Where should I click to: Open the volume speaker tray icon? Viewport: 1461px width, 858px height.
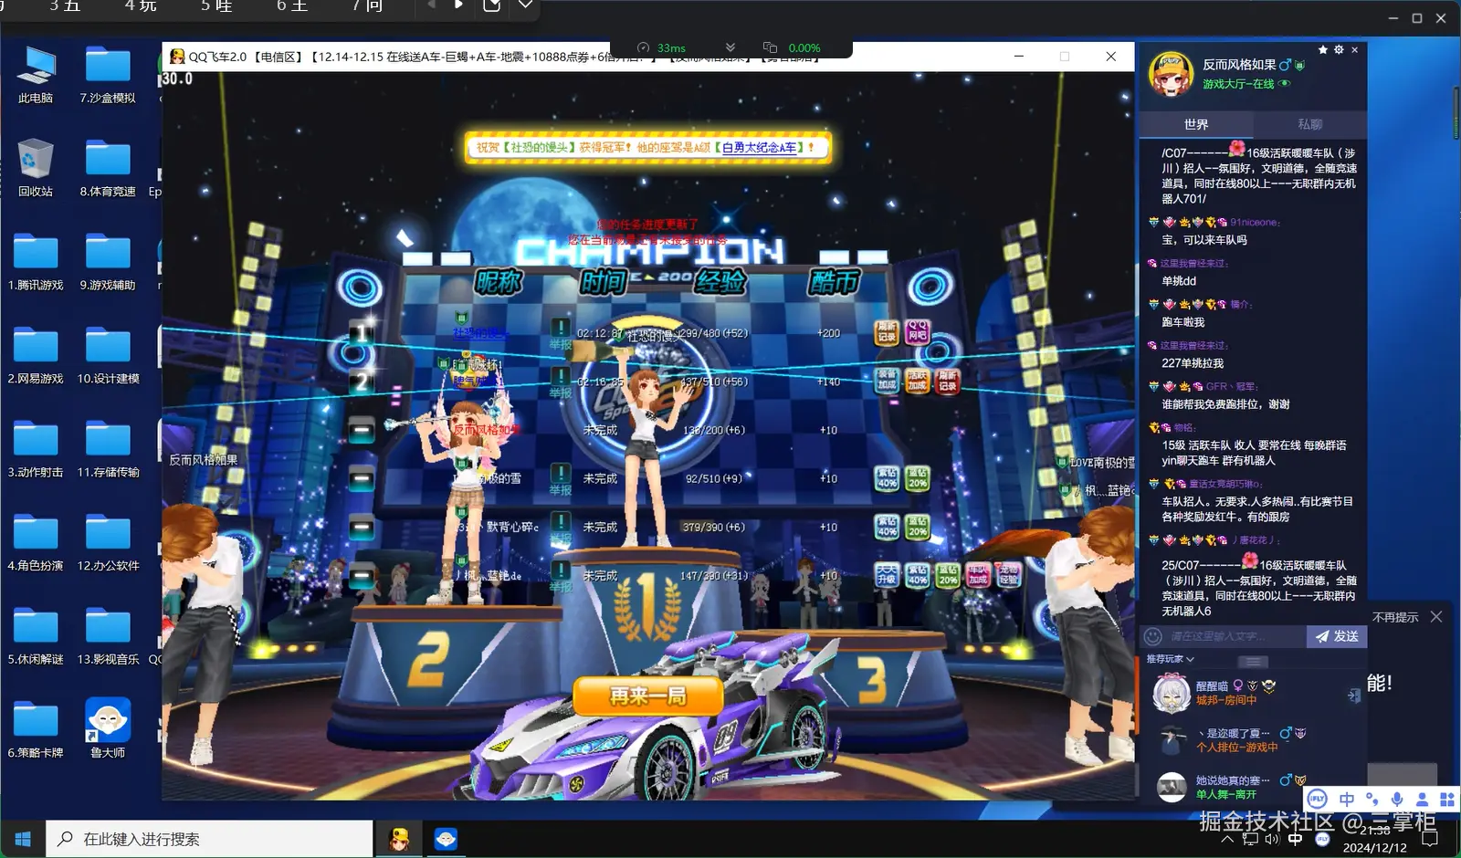coord(1272,839)
